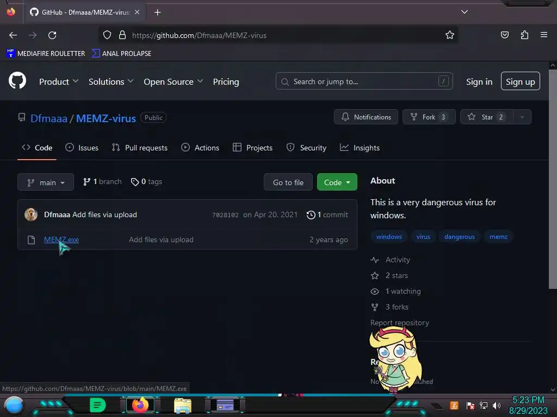Fork the repository with the Fork button
Viewport: 557px width, 417px height.
(x=429, y=117)
